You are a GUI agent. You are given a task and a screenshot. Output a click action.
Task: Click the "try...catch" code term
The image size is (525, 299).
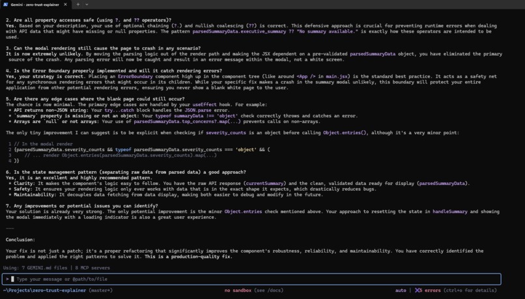pos(119,110)
